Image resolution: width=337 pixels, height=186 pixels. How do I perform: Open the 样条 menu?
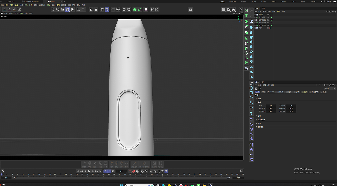pos(26,5)
